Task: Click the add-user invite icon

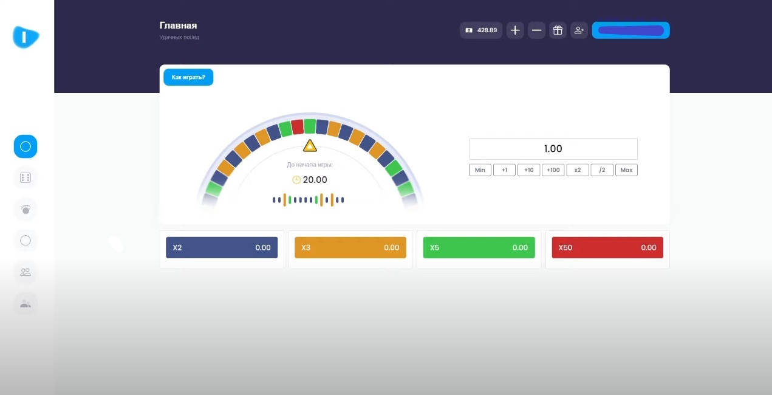Action: point(579,30)
